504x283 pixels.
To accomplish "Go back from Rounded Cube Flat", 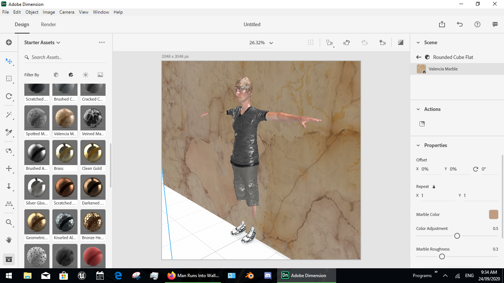I will pos(418,57).
